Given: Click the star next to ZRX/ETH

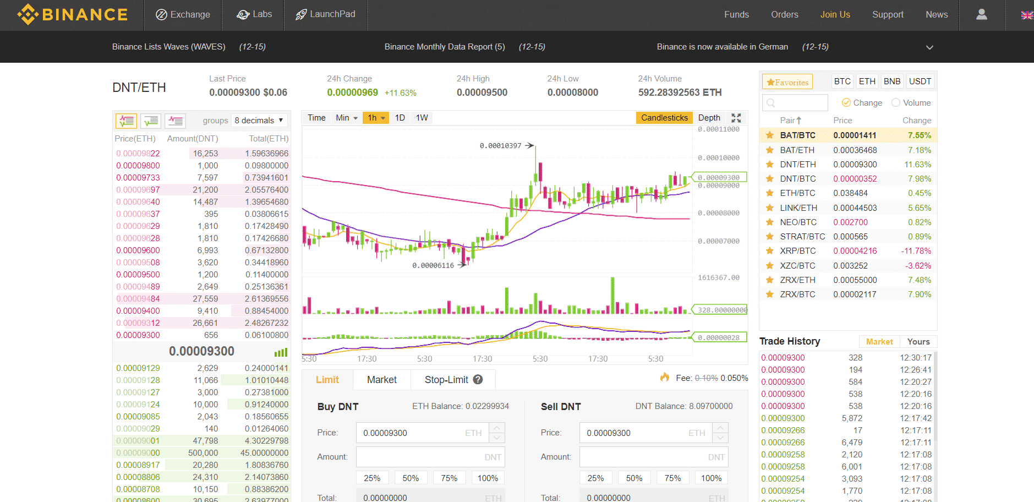Looking at the screenshot, I should tap(769, 280).
